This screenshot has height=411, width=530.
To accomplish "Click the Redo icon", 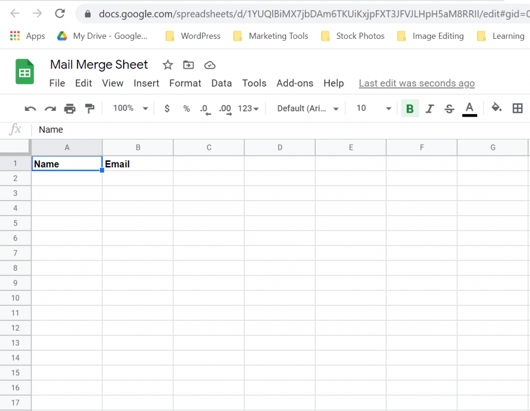I will tap(50, 108).
